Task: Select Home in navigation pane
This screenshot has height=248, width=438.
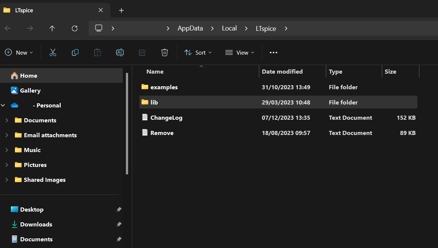Action: (61, 75)
